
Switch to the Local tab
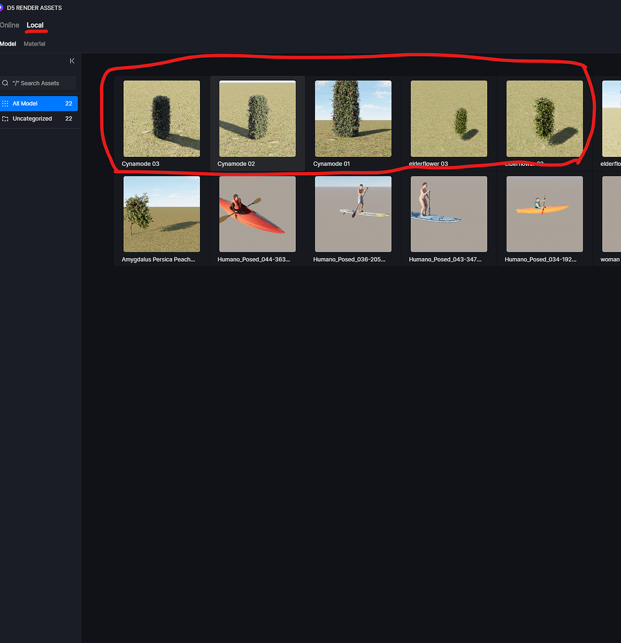pos(35,25)
